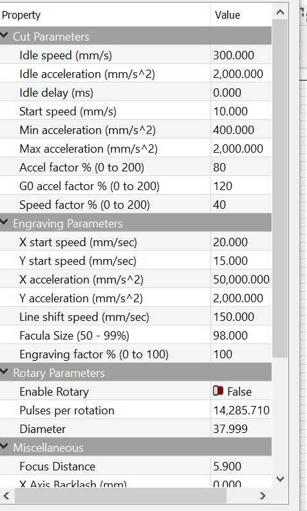307x511 pixels.
Task: Collapse the Engraving Parameters section
Action: click(4, 222)
